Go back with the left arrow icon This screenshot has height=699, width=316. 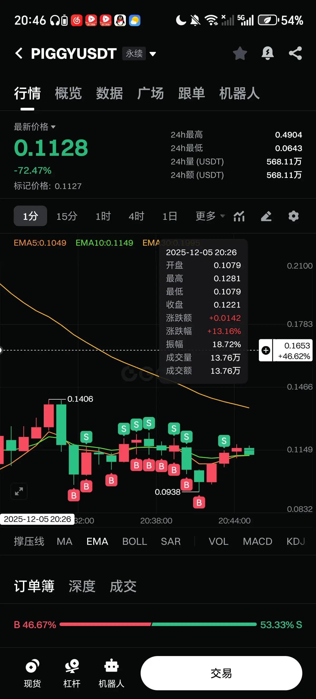point(19,53)
